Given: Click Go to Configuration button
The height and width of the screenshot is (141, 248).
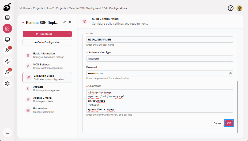Looking at the screenshot, I should (47, 42).
